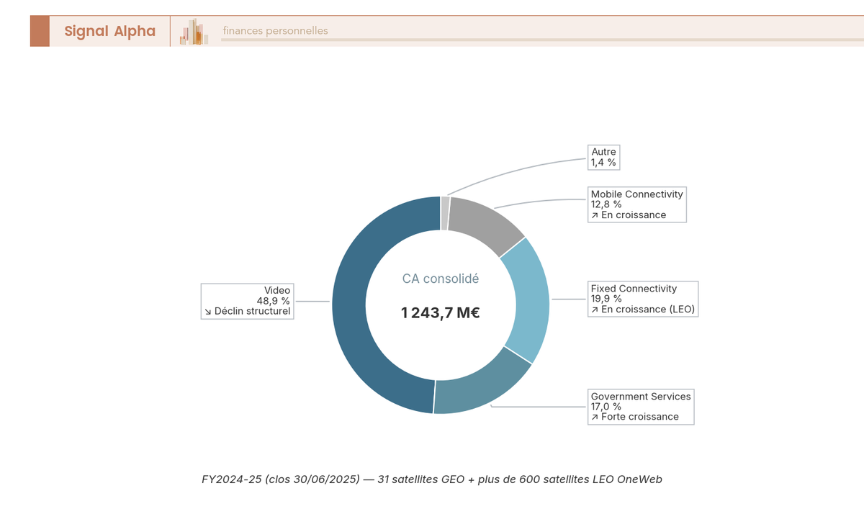Click the orange square in header

40,31
